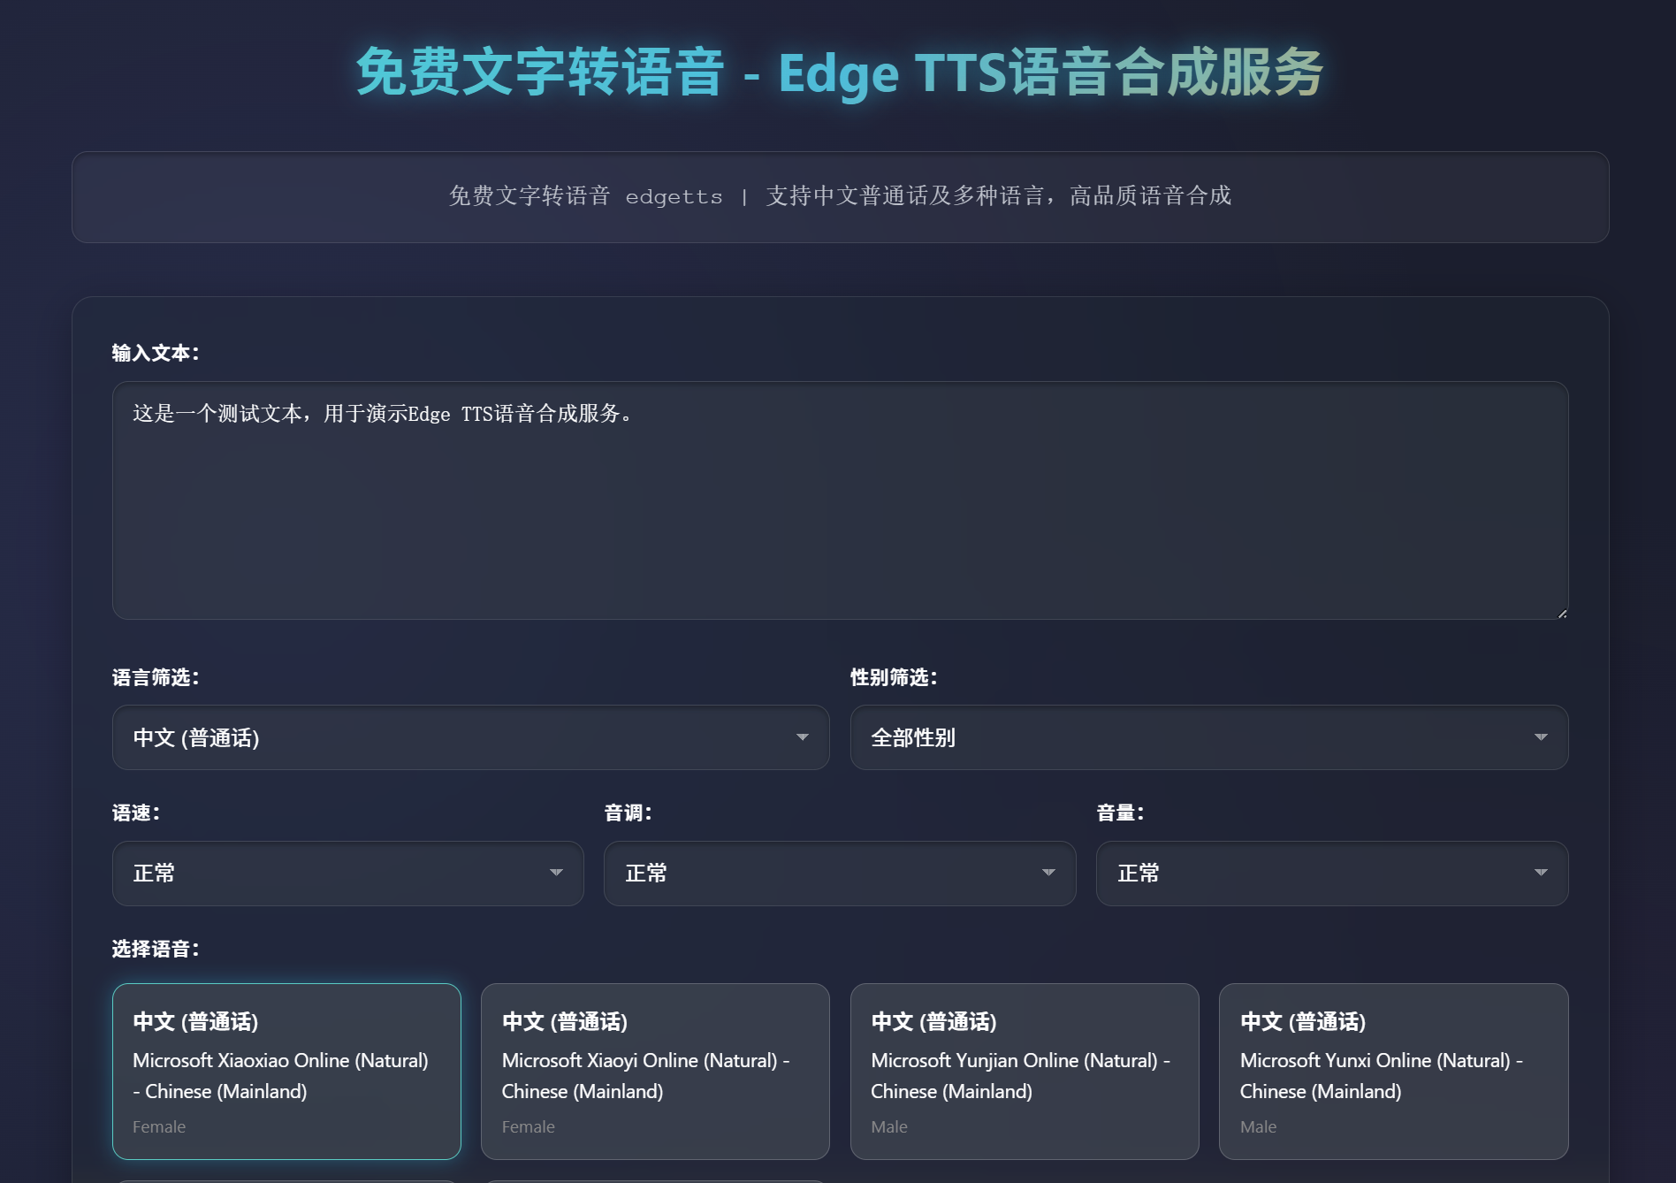This screenshot has height=1183, width=1676.
Task: Open the 音量 volume dropdown
Action: 1330,874
